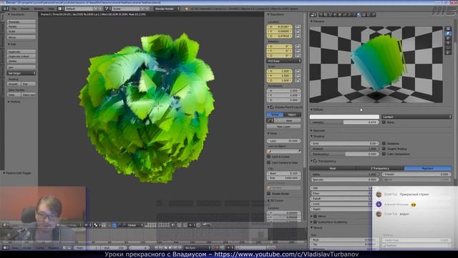The width and height of the screenshot is (458, 258).
Task: Click the scene browse icon beside the Scene name field
Action: point(107,9)
